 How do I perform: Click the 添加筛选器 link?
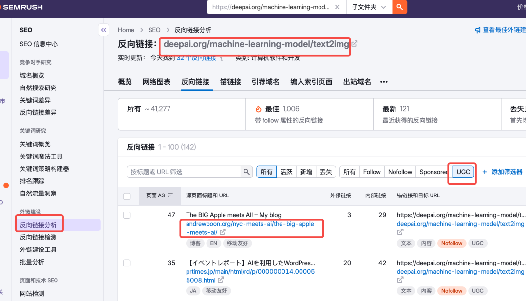tap(502, 172)
